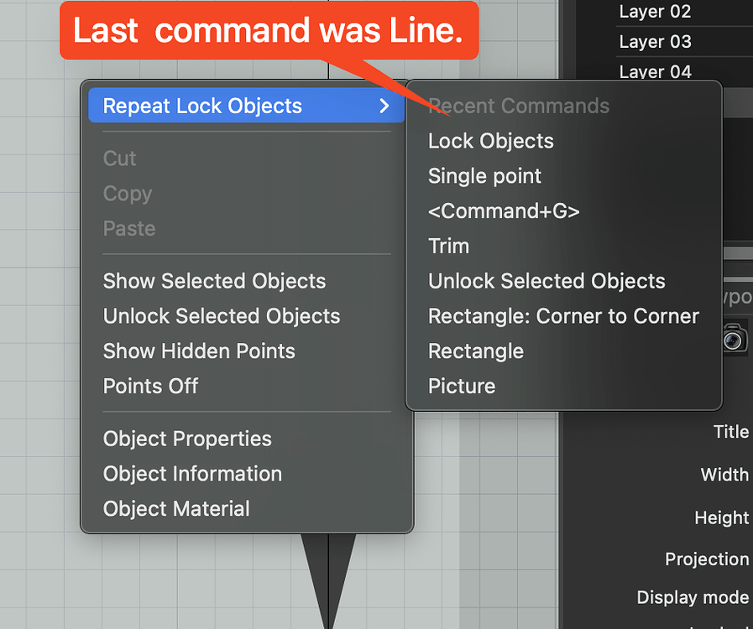The image size is (753, 629).
Task: Run the <Command+G> recent command
Action: tap(503, 211)
